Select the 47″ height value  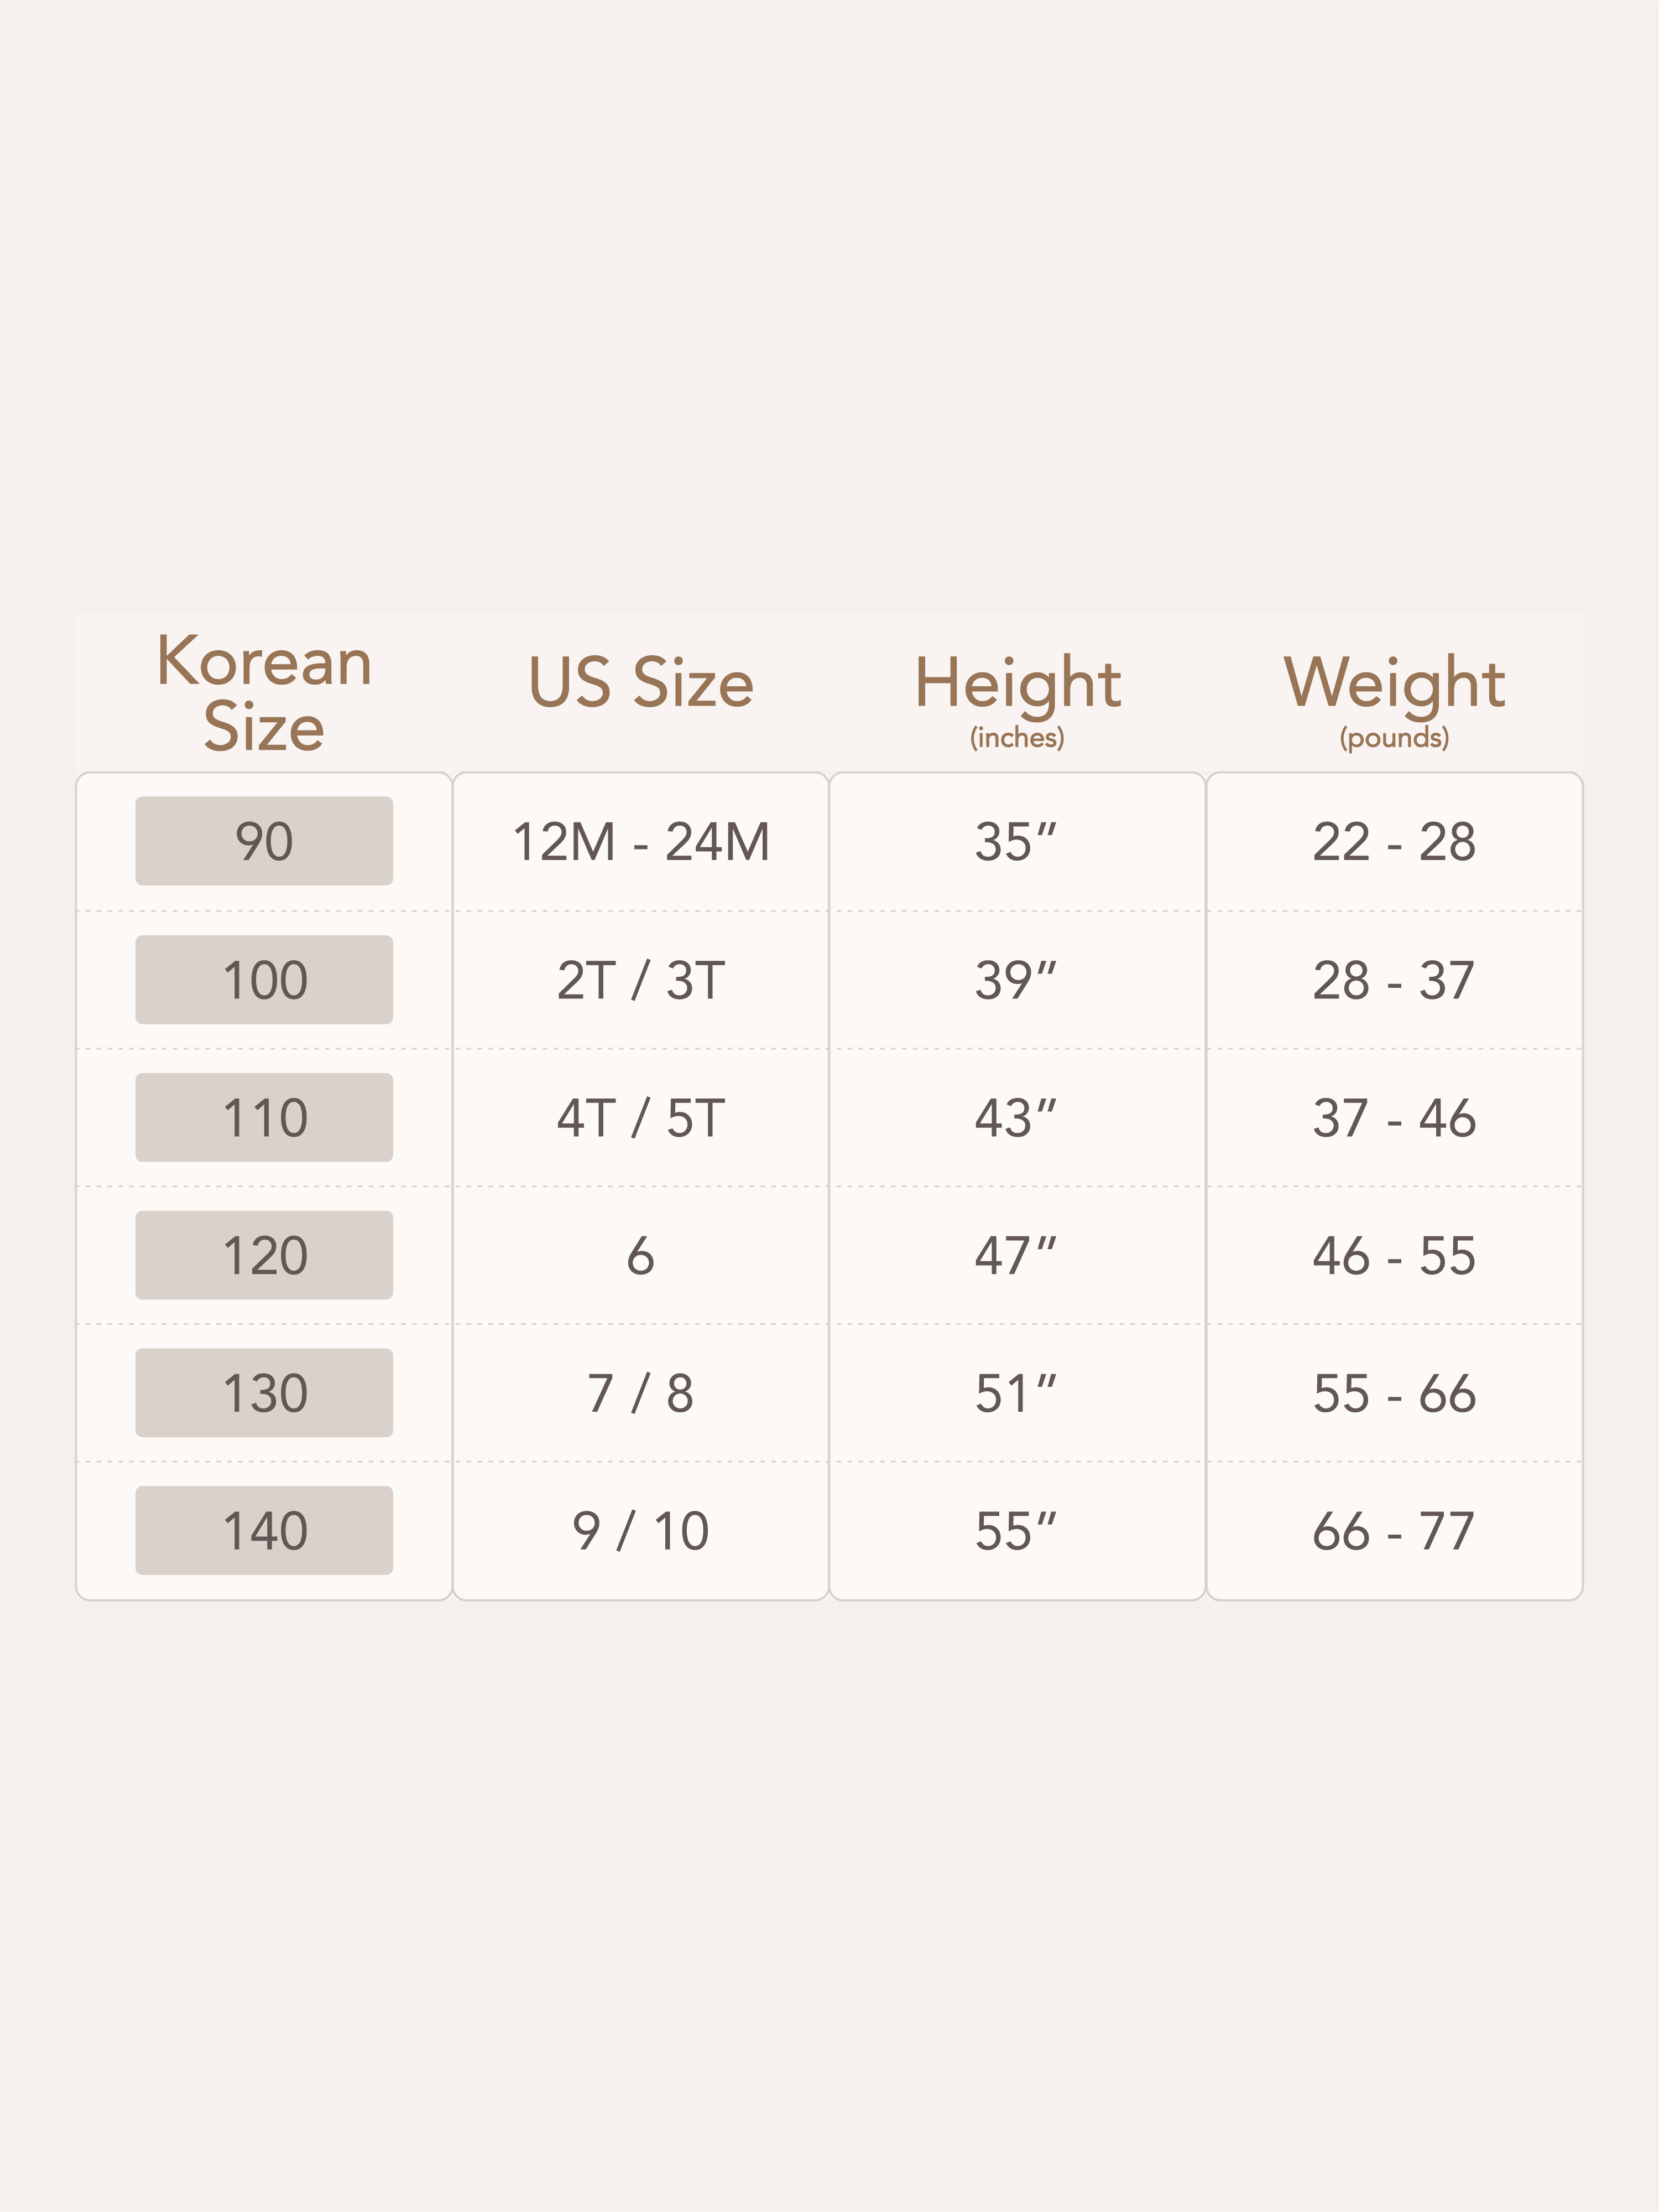pos(1015,1255)
